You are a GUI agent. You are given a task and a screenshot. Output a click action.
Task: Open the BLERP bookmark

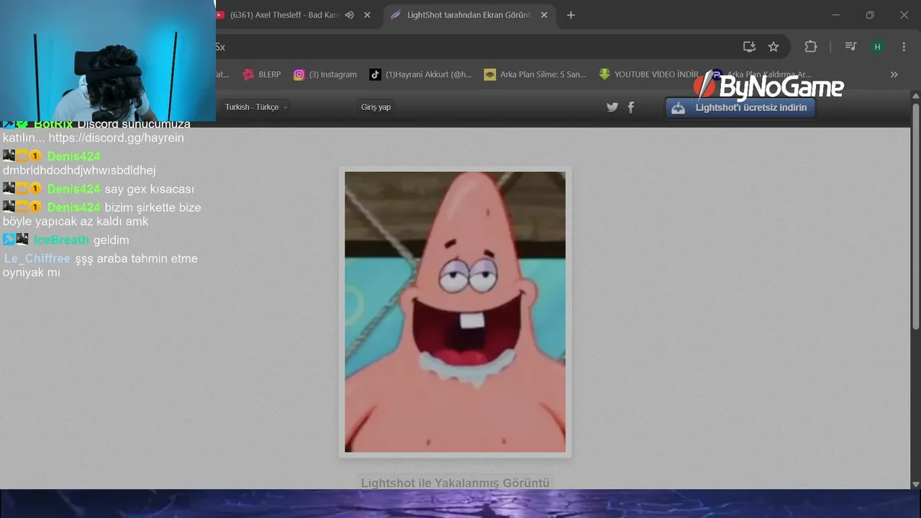point(262,74)
